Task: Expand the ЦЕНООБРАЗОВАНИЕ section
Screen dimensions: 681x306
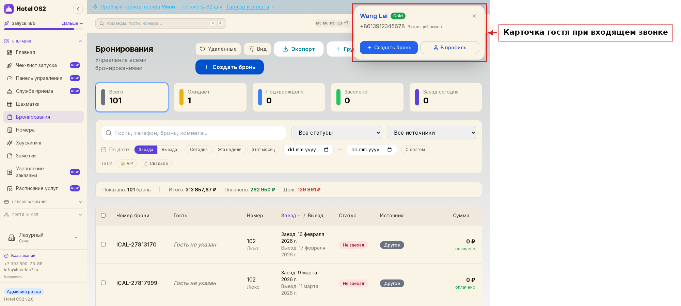Action: (43, 202)
